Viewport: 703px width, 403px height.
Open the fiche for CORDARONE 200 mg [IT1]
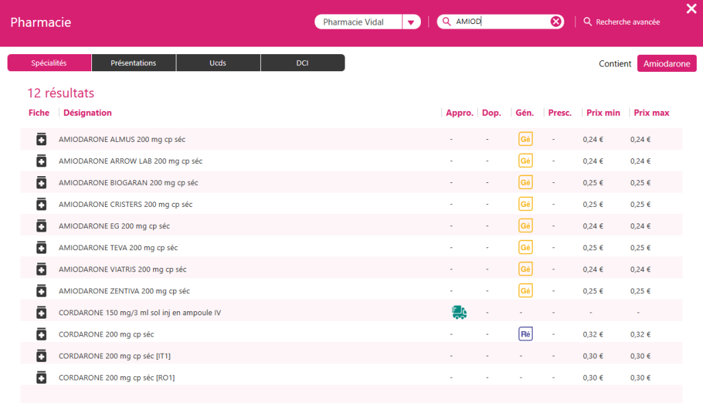[x=41, y=355]
